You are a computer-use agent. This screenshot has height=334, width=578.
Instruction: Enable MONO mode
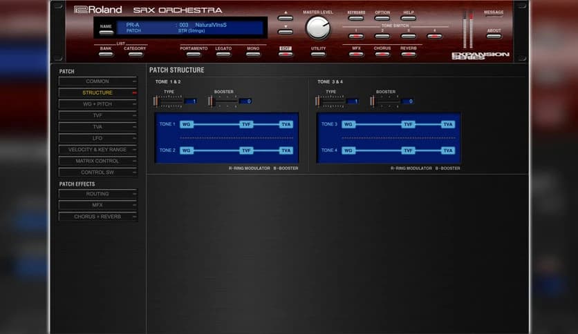click(253, 54)
